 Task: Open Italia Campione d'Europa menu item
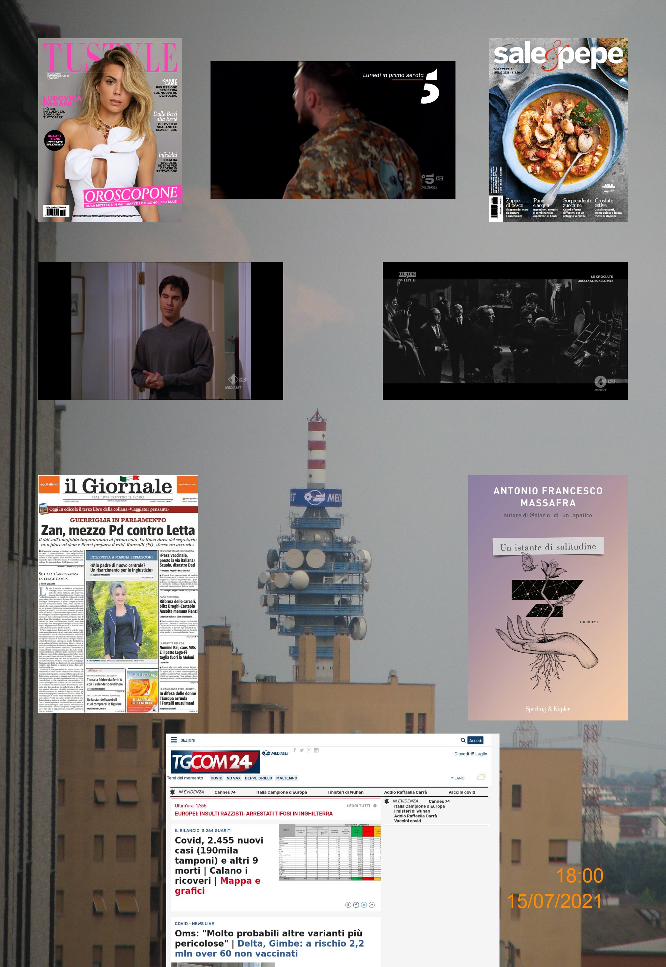(281, 792)
